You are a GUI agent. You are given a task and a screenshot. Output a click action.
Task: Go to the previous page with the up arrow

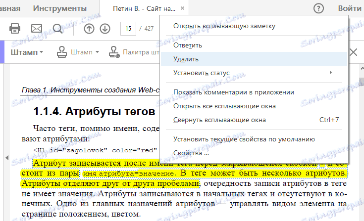[x=89, y=29]
